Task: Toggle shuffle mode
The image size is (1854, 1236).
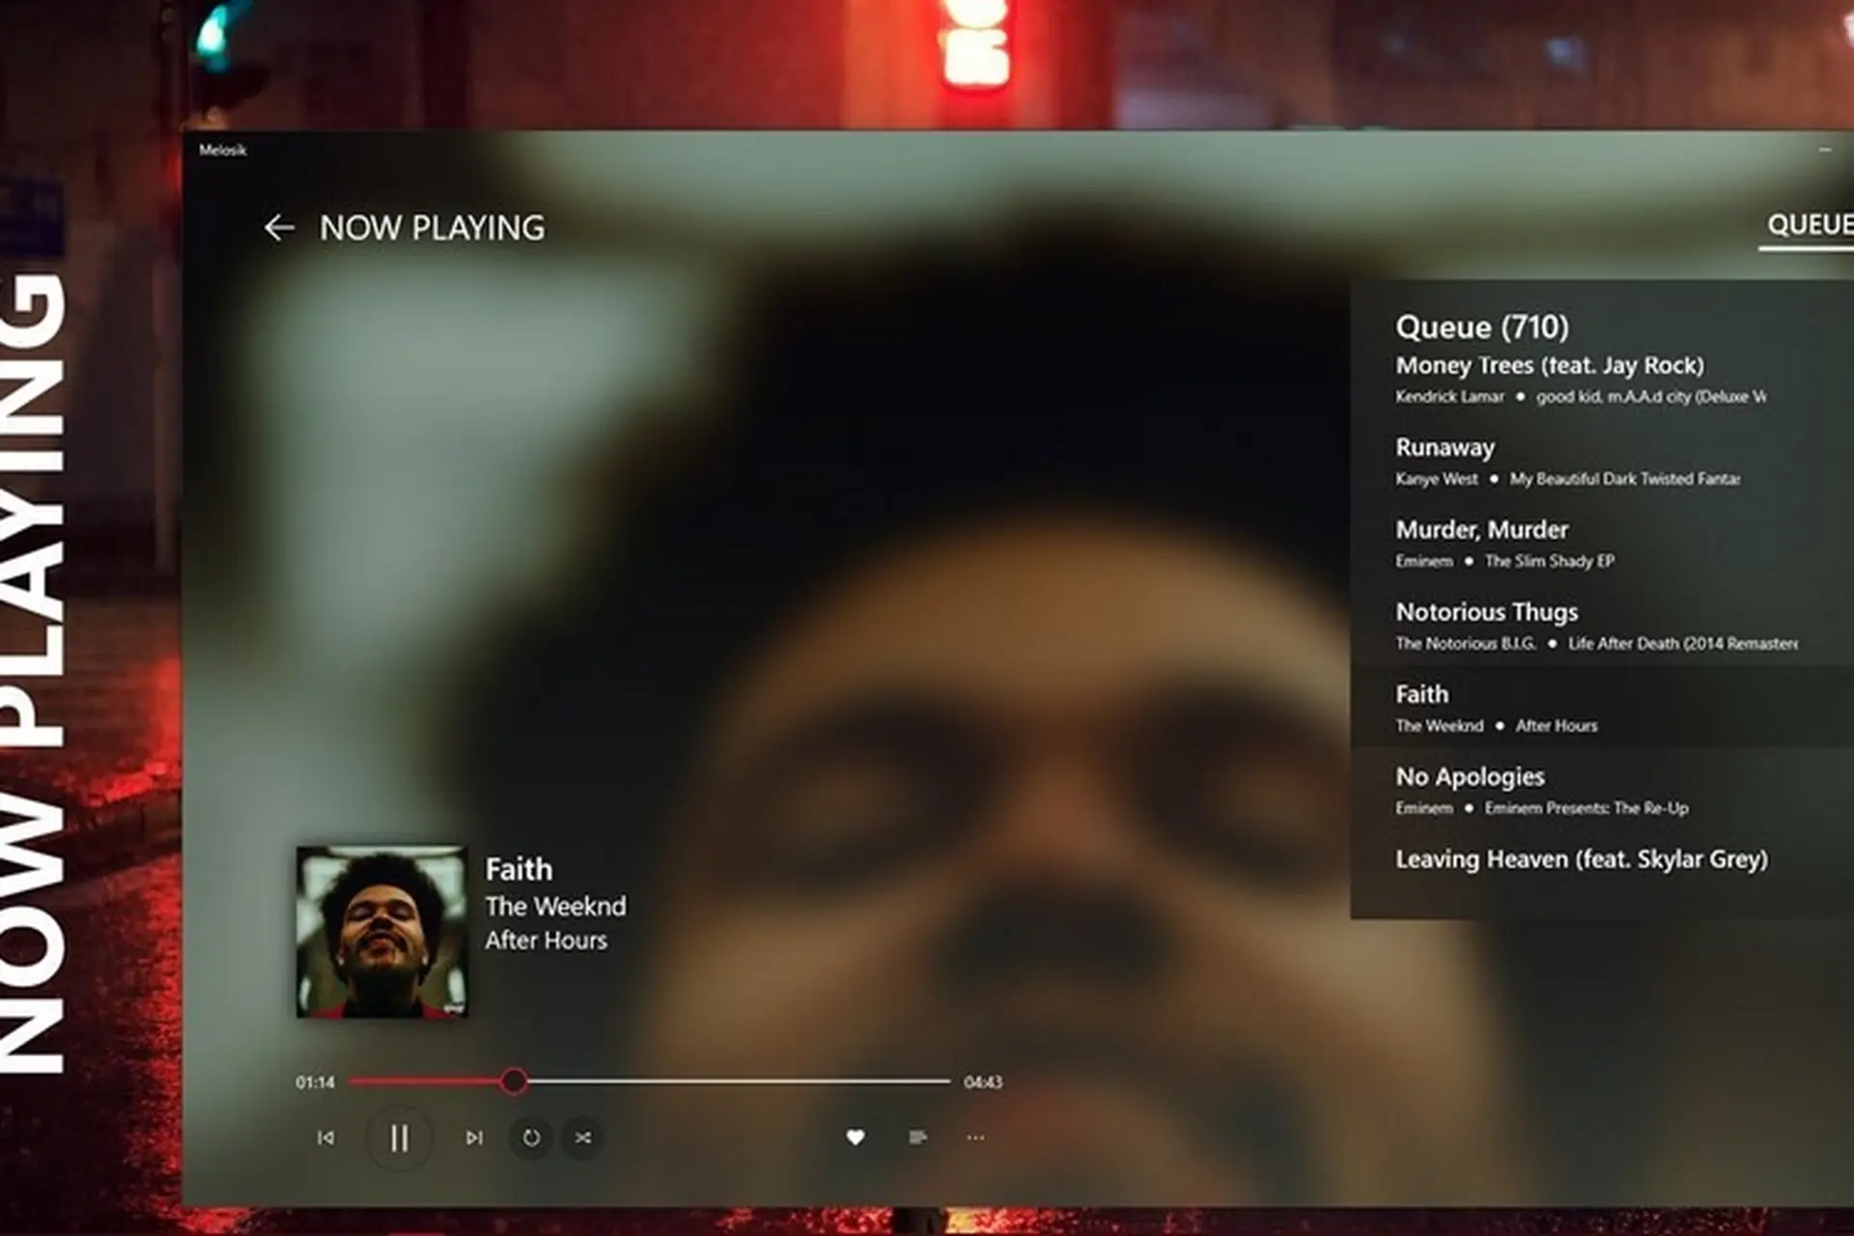Action: [x=583, y=1138]
